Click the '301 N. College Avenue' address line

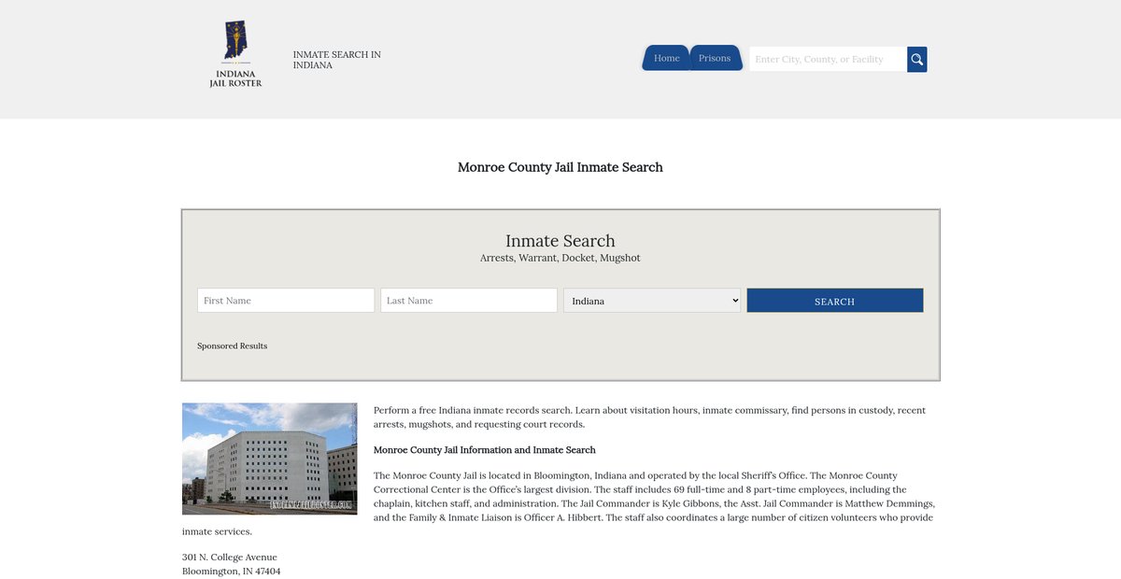230,558
